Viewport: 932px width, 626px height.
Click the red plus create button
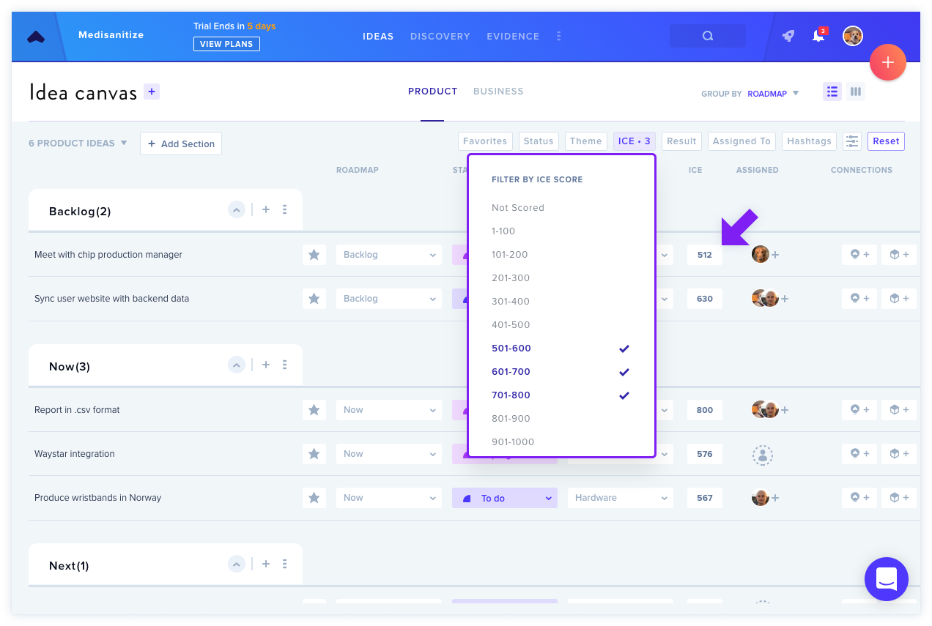coord(888,63)
